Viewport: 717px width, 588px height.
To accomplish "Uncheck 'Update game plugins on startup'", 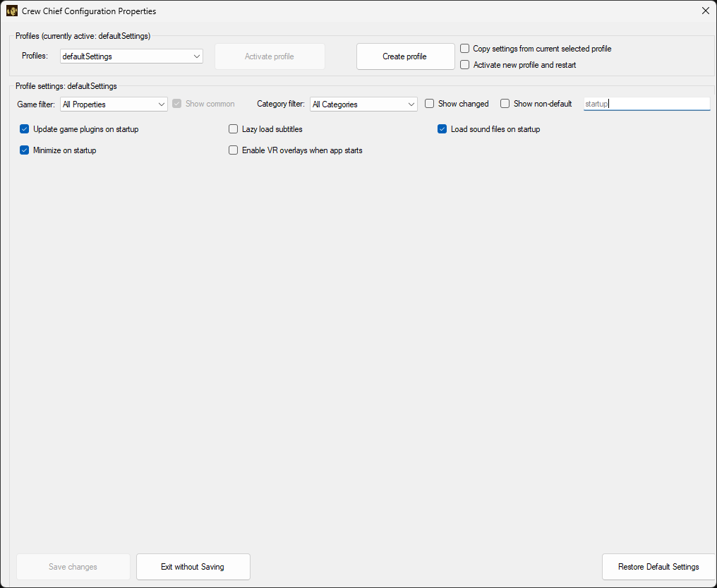I will 24,129.
